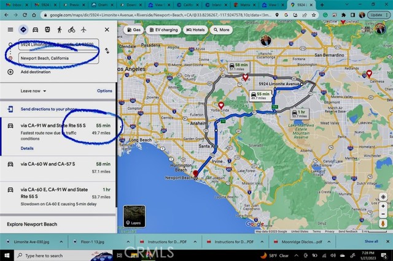Open the taskbar volume control
393x261 pixels.
(x=333, y=255)
